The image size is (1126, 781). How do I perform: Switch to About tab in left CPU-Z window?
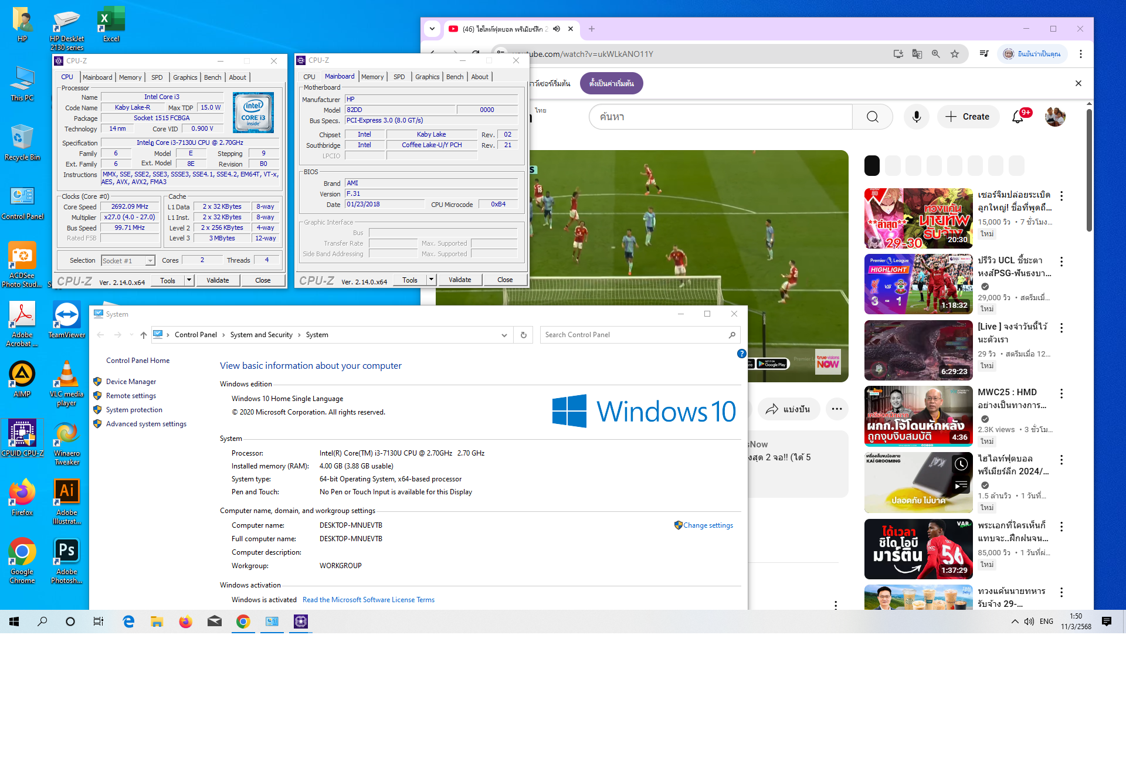click(x=238, y=77)
